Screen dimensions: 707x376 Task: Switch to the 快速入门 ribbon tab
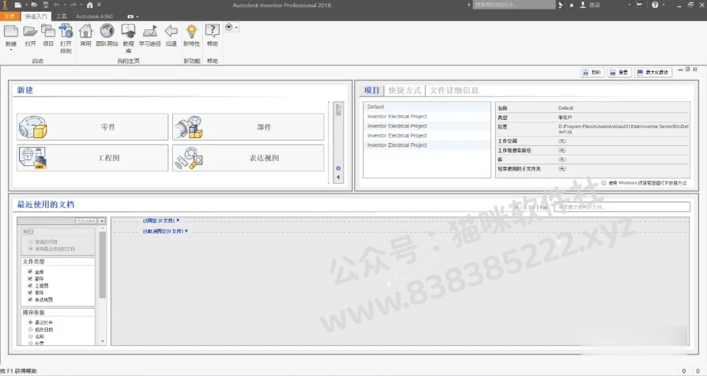pos(35,16)
